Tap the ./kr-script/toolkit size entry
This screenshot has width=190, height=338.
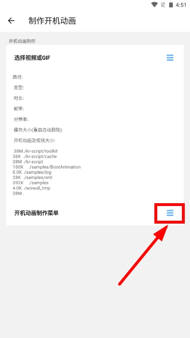[36, 151]
